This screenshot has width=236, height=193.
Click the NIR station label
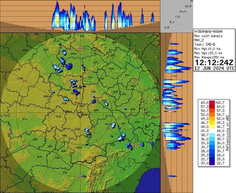point(73,54)
